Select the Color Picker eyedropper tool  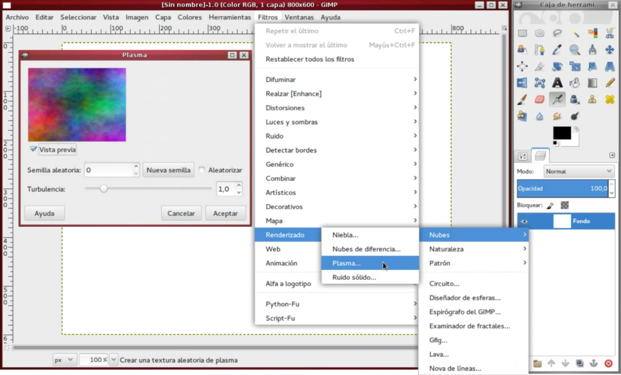coord(557,50)
